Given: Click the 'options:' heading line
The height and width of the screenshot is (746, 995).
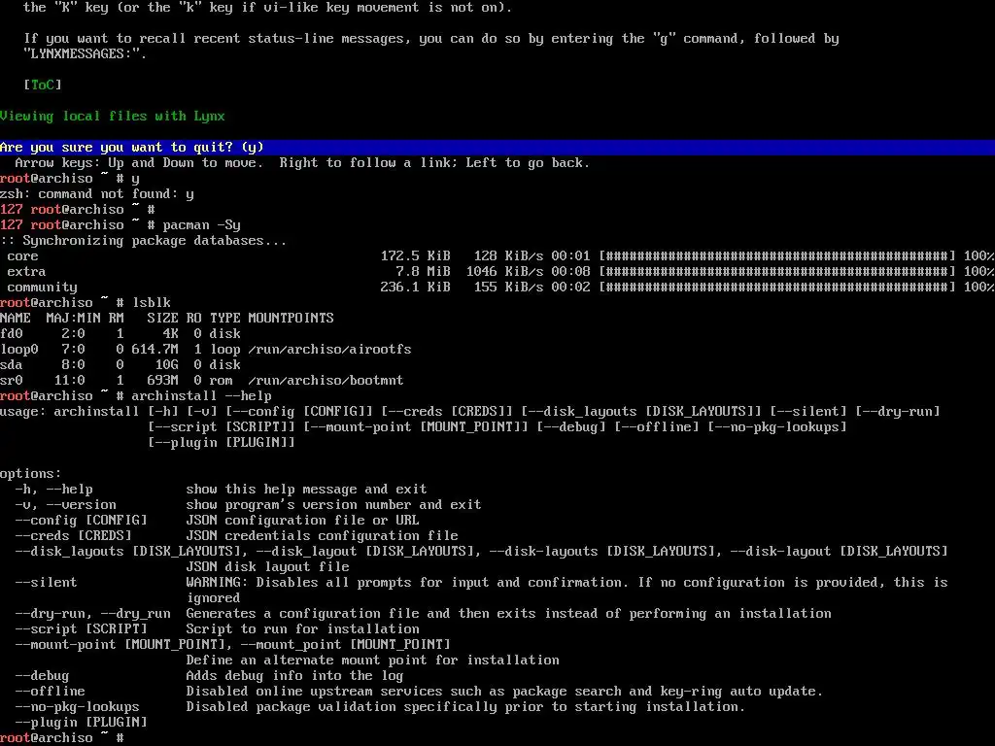Looking at the screenshot, I should [31, 474].
